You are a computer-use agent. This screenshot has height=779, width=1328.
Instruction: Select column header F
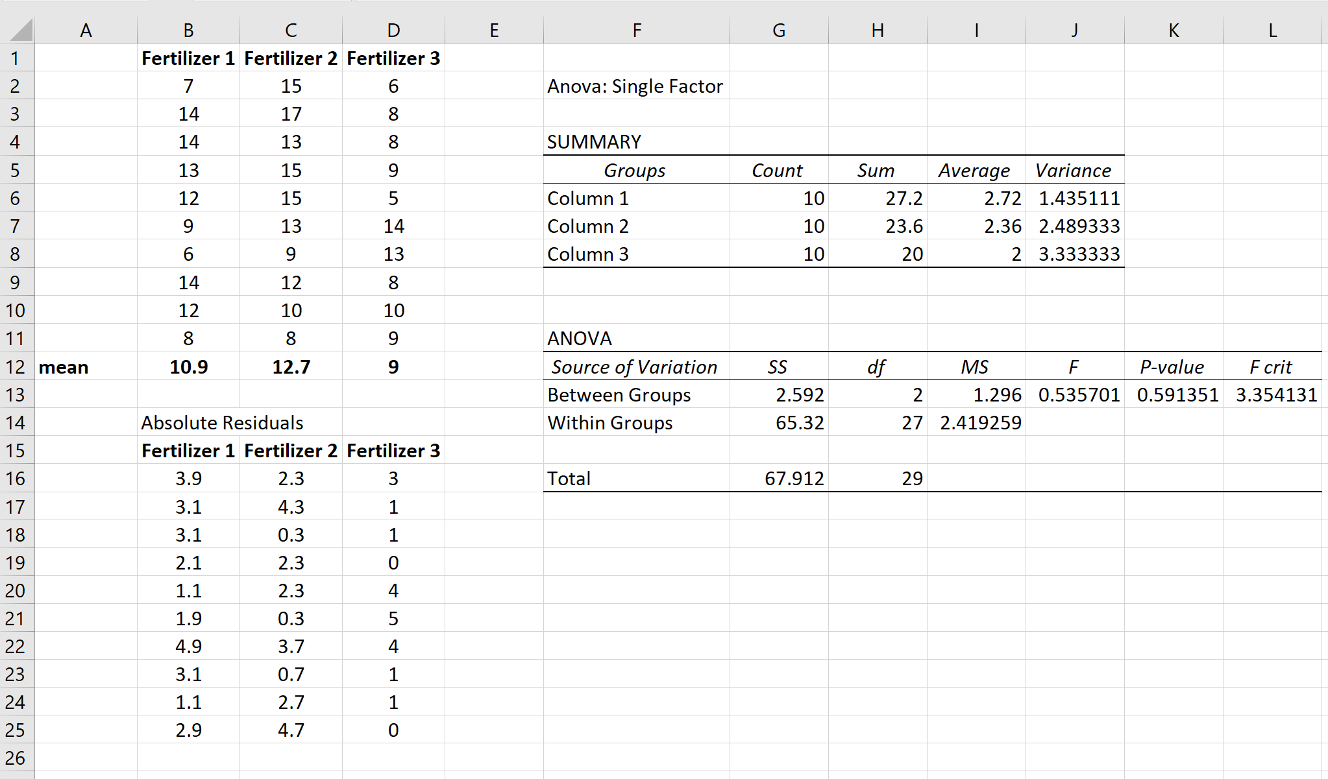pyautogui.click(x=636, y=29)
